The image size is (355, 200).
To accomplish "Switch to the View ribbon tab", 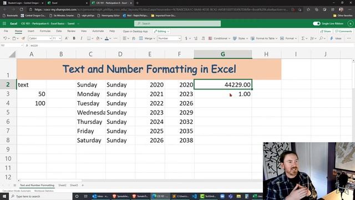I will click(x=84, y=31).
